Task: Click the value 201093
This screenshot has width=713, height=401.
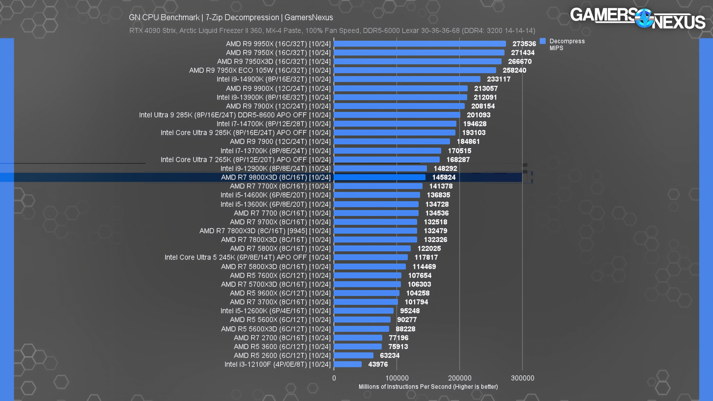Action: click(479, 115)
